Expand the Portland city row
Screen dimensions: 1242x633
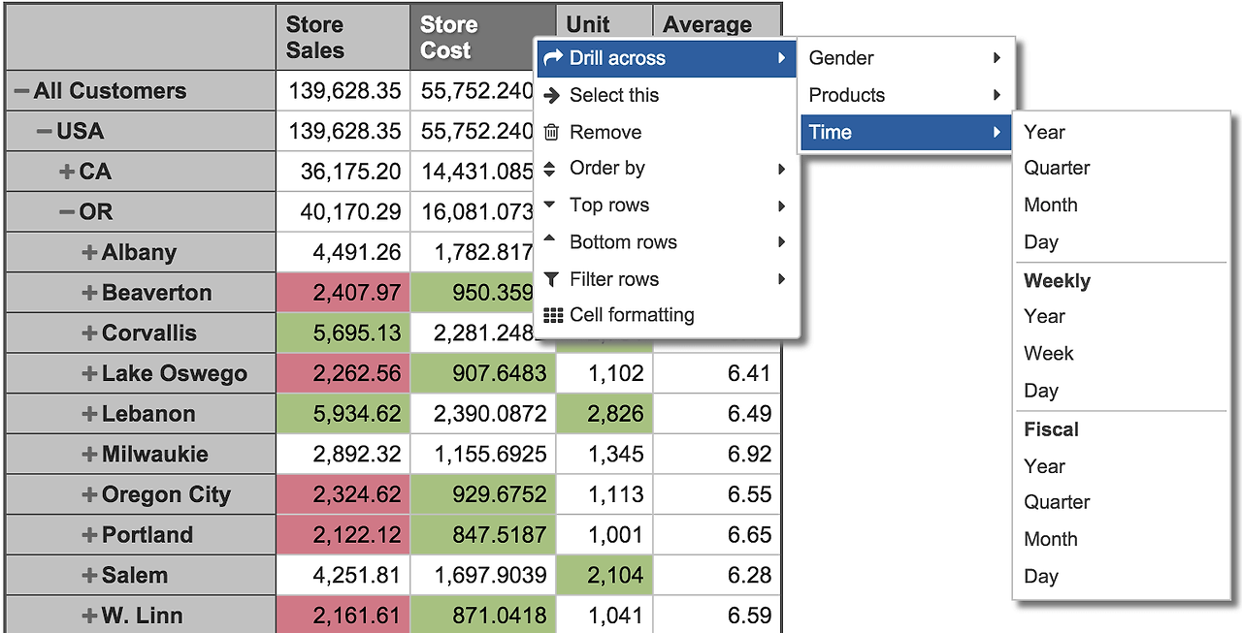[x=90, y=535]
